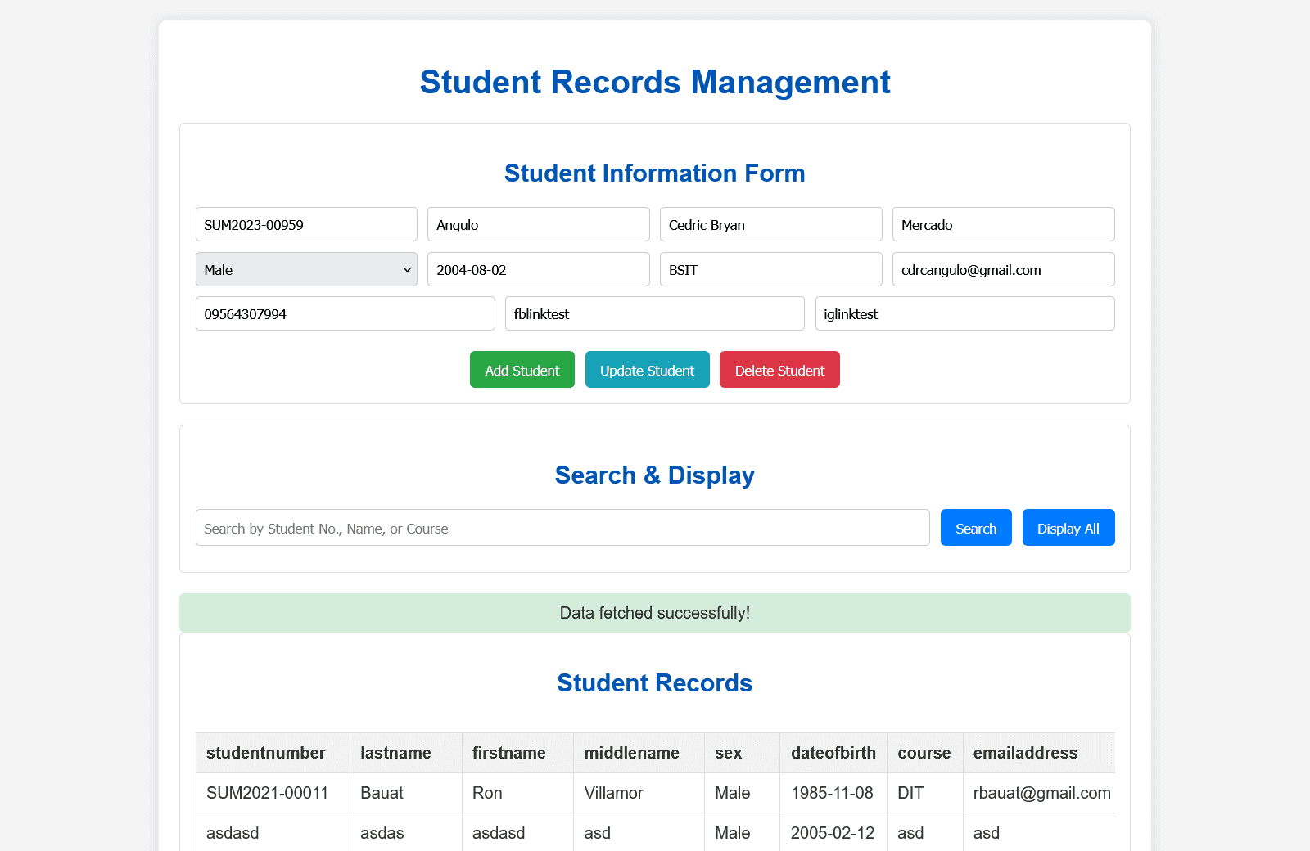Click the first name field containing Cedric Bryan

(770, 223)
